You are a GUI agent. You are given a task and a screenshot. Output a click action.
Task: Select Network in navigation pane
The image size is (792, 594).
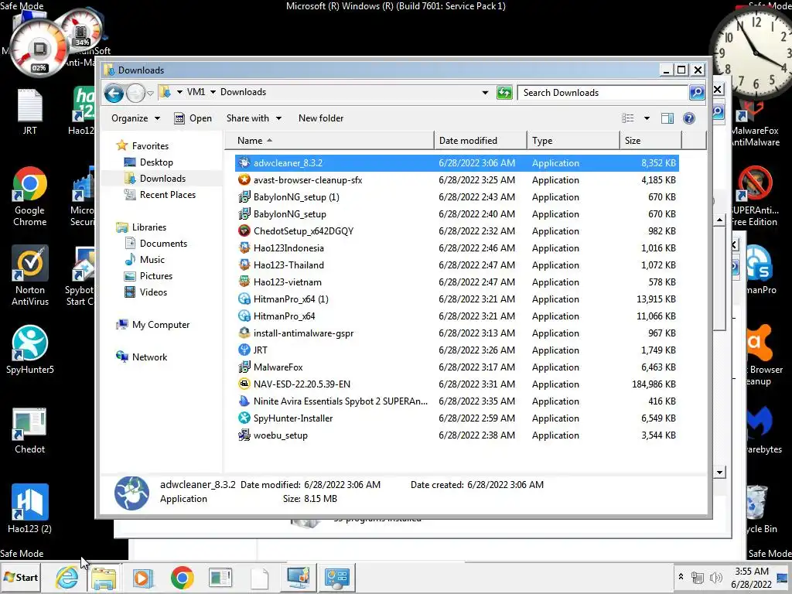tap(149, 357)
